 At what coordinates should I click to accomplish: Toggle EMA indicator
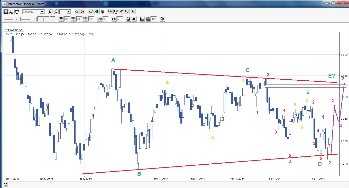100,19
